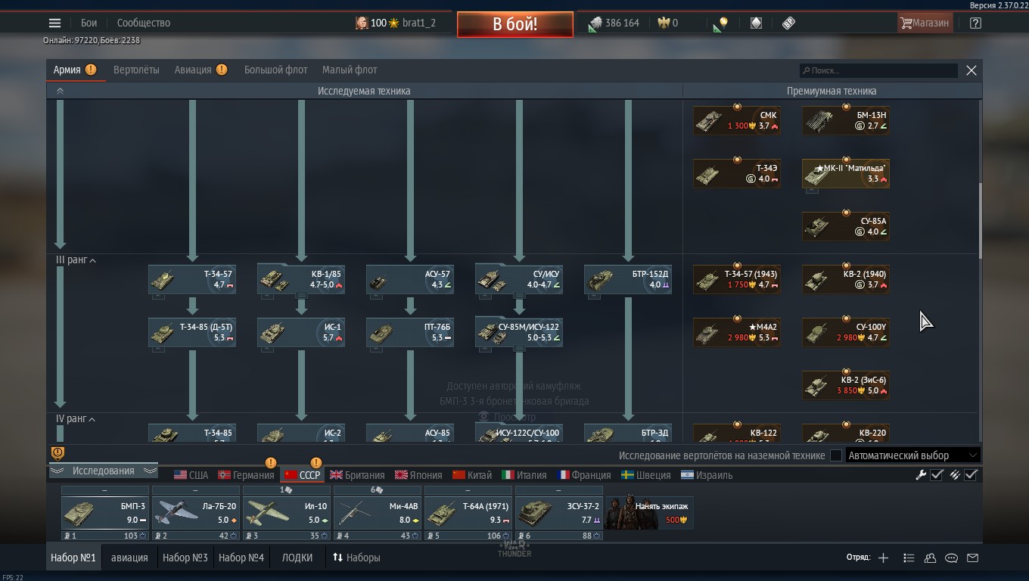This screenshot has width=1029, height=581.
Task: Select the Ми-4АВ crew slot
Action: click(x=377, y=513)
